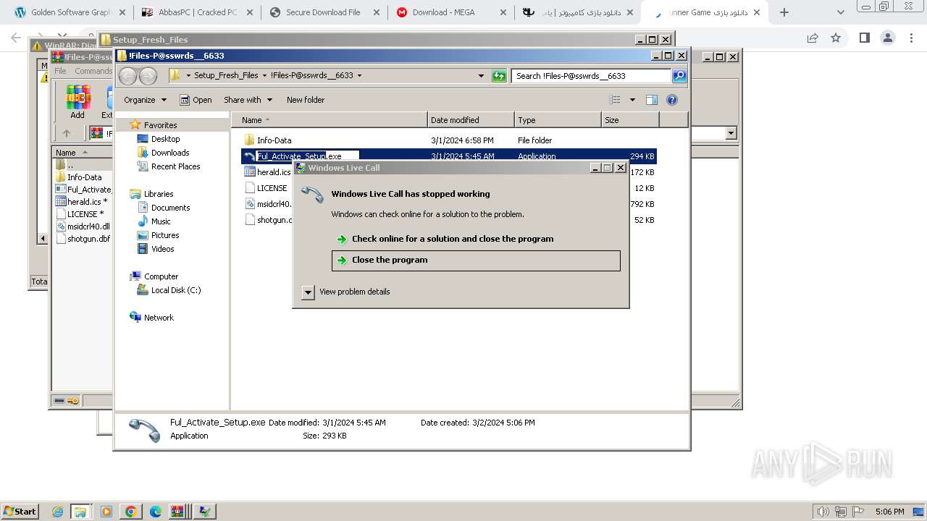Select the LICENSE file in Explorer list

coord(266,188)
